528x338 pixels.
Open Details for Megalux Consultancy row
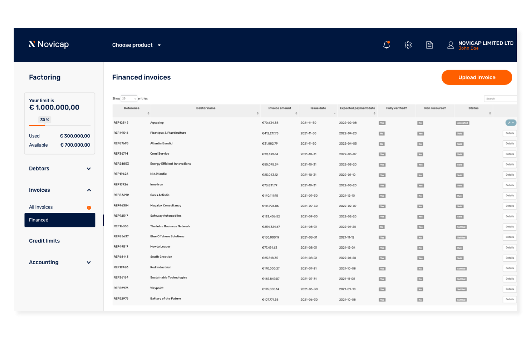[510, 206]
